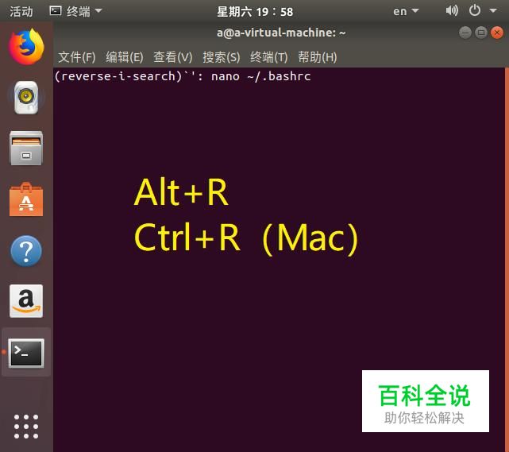The image size is (509, 452).
Task: Open the 终端(T) menu
Action: tap(268, 57)
